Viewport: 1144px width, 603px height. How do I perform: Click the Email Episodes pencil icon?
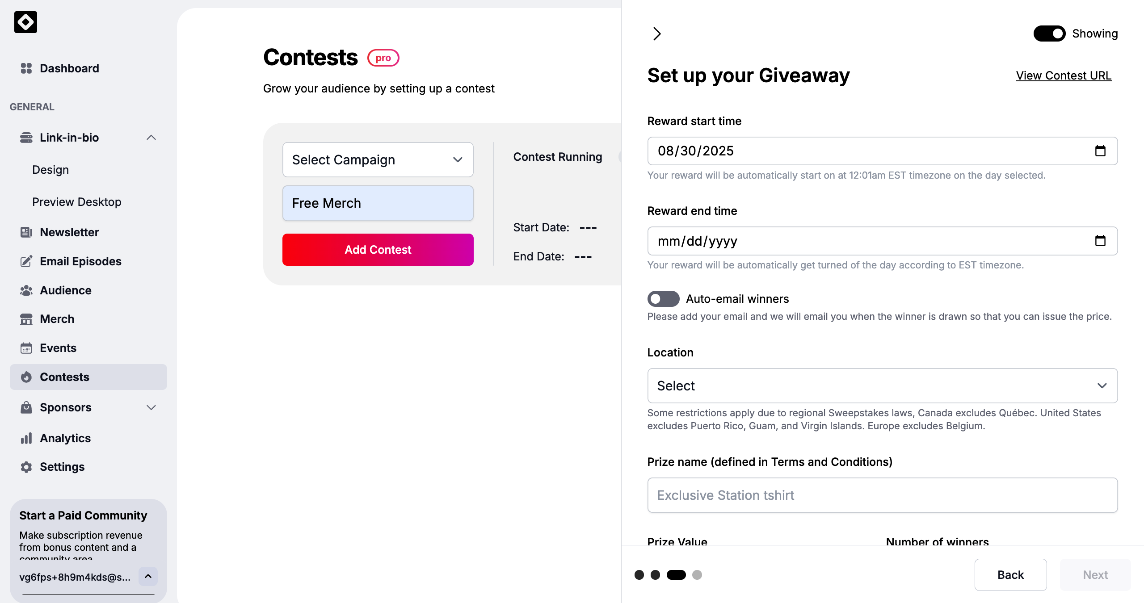coord(26,261)
